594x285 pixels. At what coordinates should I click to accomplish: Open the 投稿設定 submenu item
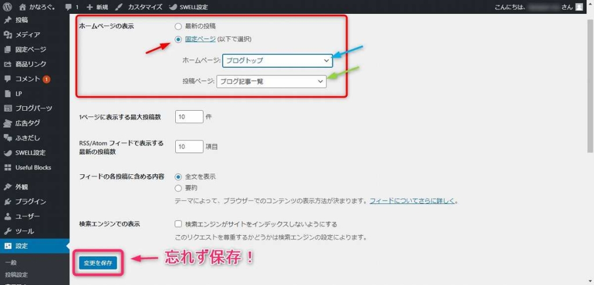pyautogui.click(x=16, y=275)
